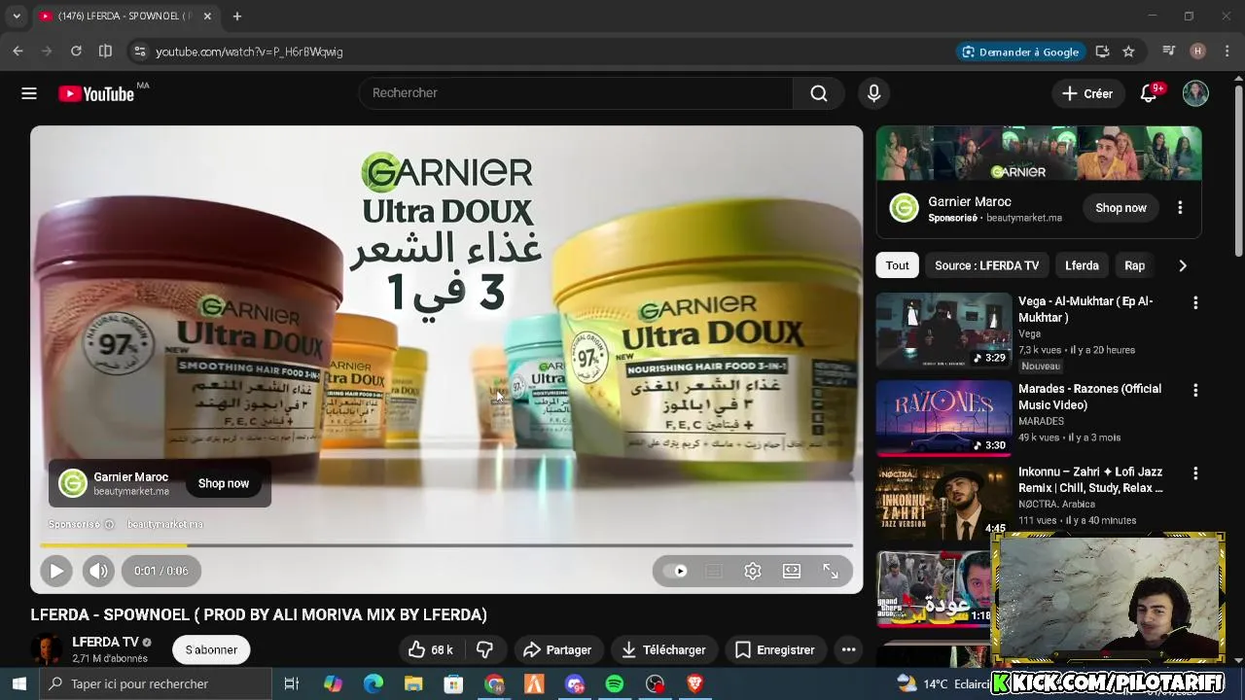
Task: Select the Lferda filter chip
Action: pyautogui.click(x=1082, y=265)
